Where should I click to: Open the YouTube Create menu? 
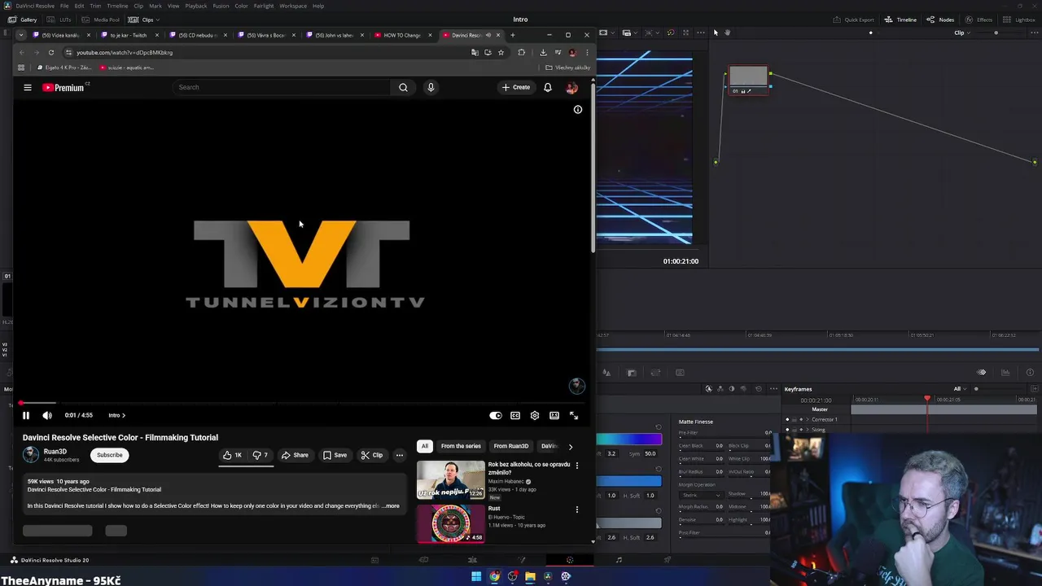pos(516,87)
